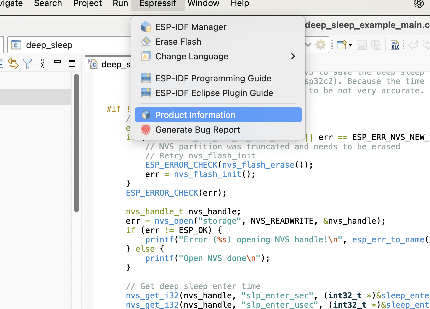Open the Run menu
This screenshot has height=309, width=430.
pyautogui.click(x=120, y=4)
